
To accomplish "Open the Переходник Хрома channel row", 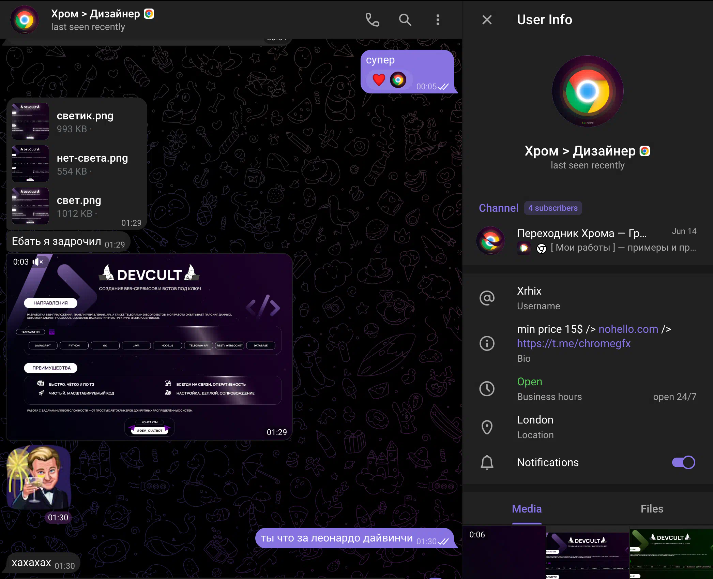I will [x=588, y=240].
